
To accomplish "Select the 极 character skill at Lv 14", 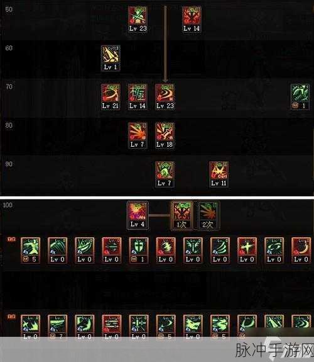I will pos(138,97).
